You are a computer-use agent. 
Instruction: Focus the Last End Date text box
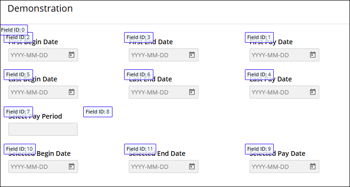pos(157,92)
